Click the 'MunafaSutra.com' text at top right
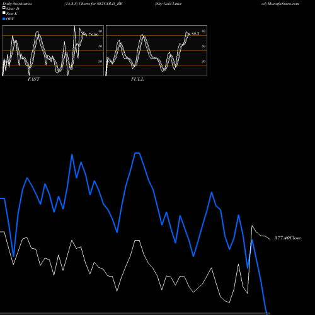This screenshot has height=315, width=315. (x=283, y=4)
